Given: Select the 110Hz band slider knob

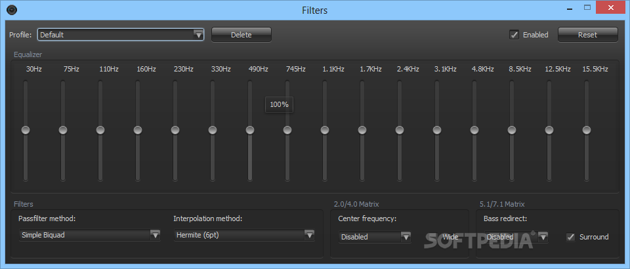Looking at the screenshot, I should [x=100, y=130].
